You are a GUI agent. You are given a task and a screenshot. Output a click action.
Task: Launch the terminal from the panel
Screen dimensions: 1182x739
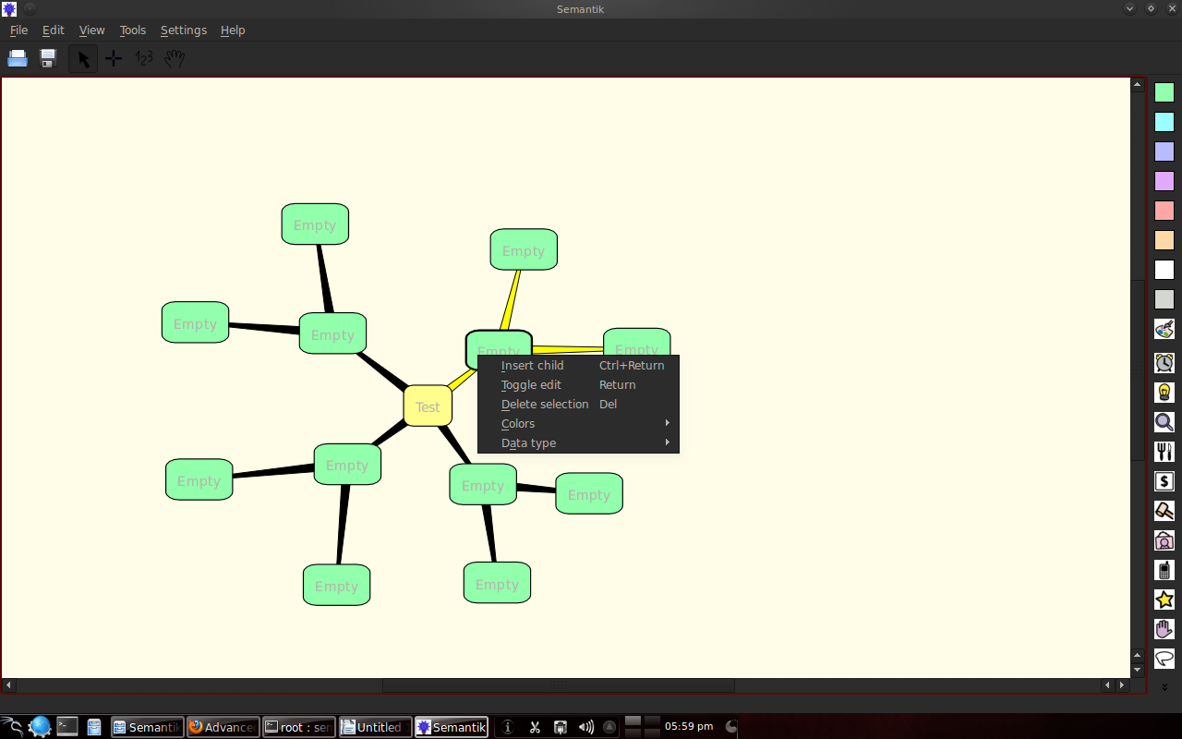(x=67, y=726)
